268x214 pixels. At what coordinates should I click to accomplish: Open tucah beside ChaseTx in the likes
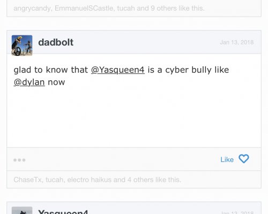(54, 180)
